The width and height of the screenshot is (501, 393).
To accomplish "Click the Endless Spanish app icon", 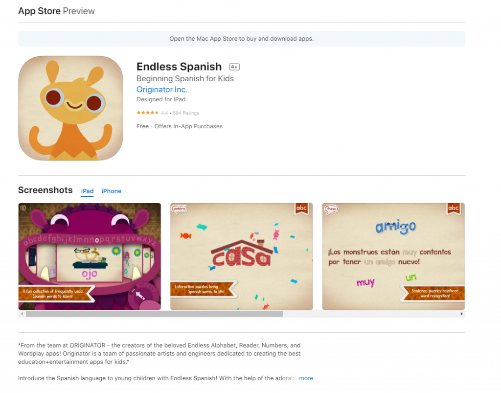I will click(x=70, y=108).
